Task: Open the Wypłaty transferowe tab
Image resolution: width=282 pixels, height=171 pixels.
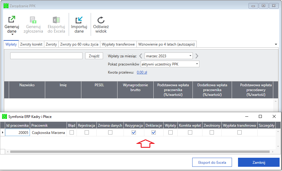Action: [x=118, y=44]
